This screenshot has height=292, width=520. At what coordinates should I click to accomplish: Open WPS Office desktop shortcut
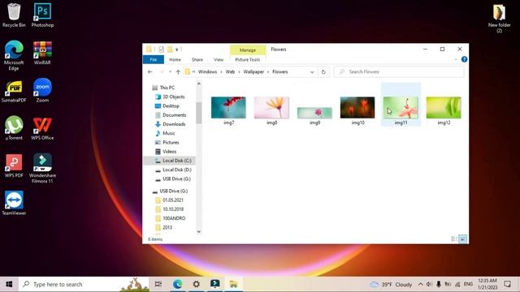click(x=42, y=128)
